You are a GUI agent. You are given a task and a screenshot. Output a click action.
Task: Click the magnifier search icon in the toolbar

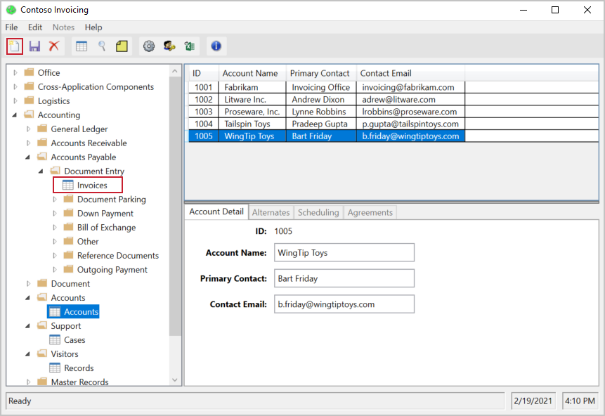(102, 46)
